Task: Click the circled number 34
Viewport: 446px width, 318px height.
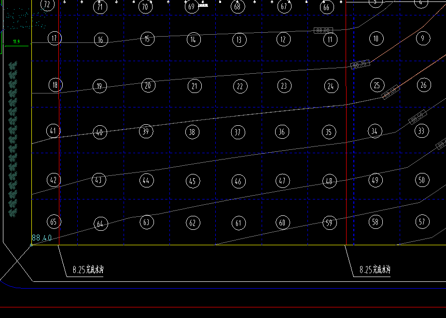Action: (x=375, y=131)
